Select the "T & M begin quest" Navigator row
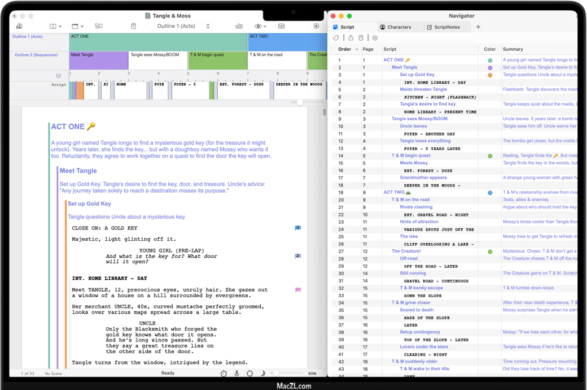Screen dimensions: 587x390 pos(411,155)
